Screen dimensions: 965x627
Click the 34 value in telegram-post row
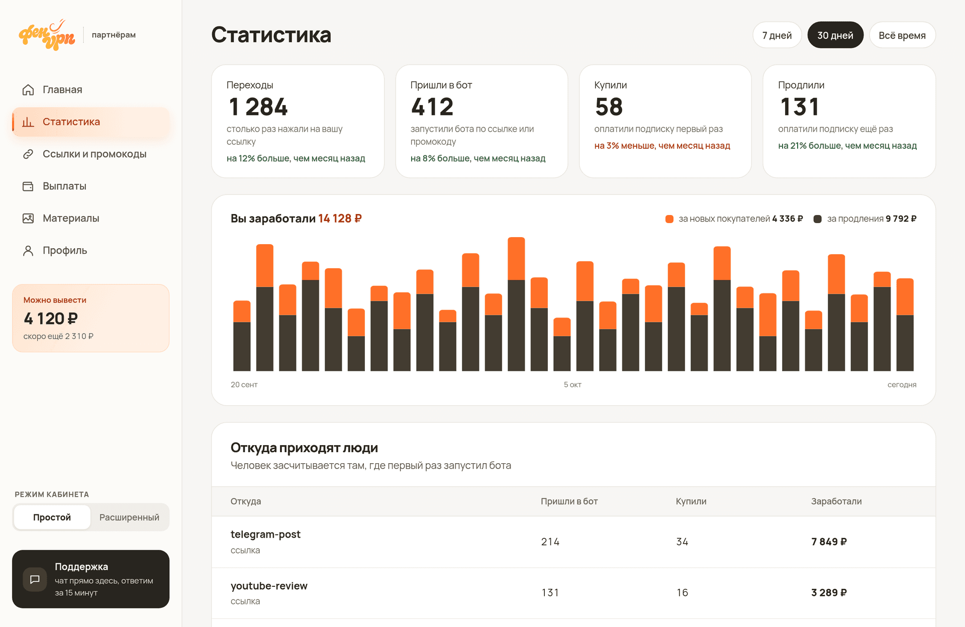click(682, 542)
